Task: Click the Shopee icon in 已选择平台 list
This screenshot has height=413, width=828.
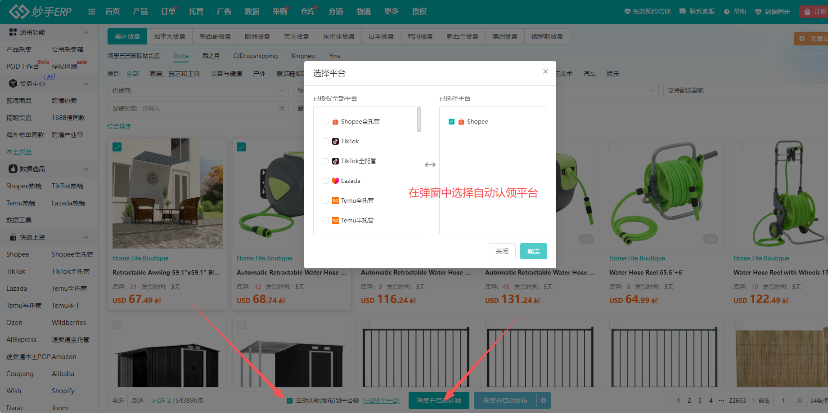Action: [x=461, y=121]
